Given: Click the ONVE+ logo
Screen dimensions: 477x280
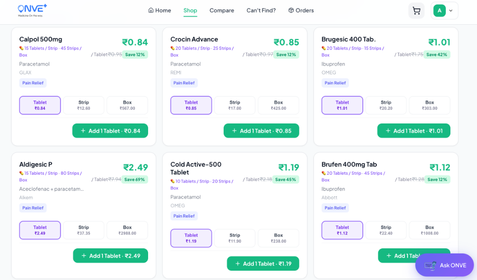Looking at the screenshot, I should coord(32,11).
